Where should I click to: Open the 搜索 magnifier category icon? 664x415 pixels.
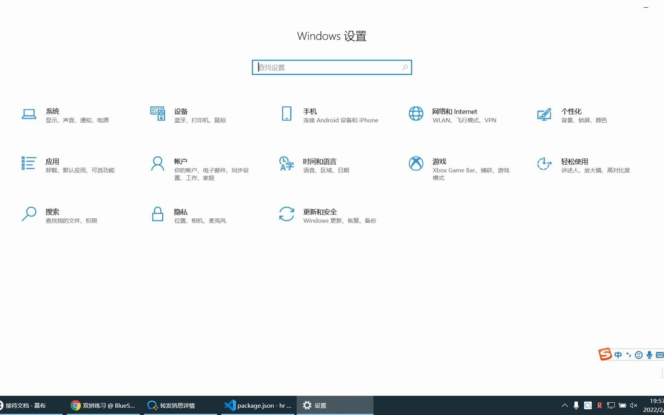tap(29, 214)
